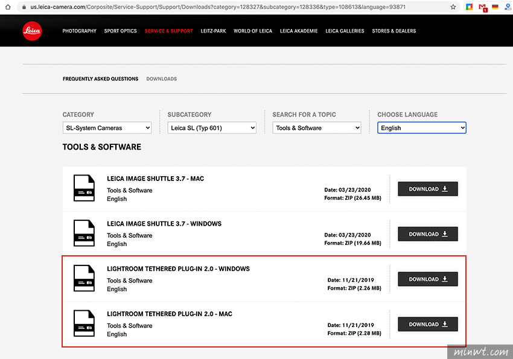Click the browser address bar URL
Image resolution: width=513 pixels, height=359 pixels.
(218, 7)
